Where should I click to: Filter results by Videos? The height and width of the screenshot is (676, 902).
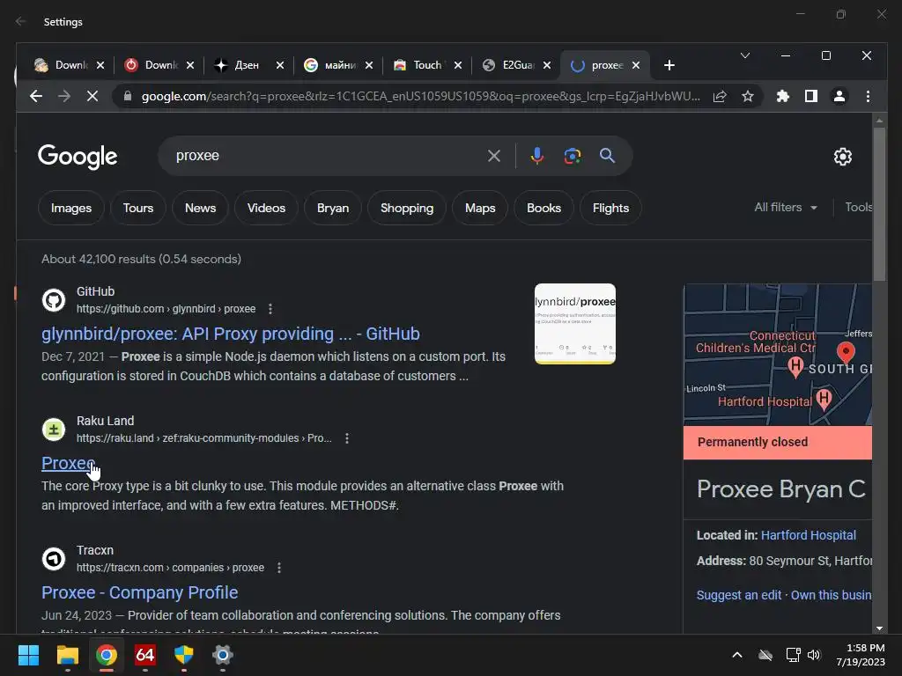pyautogui.click(x=266, y=208)
